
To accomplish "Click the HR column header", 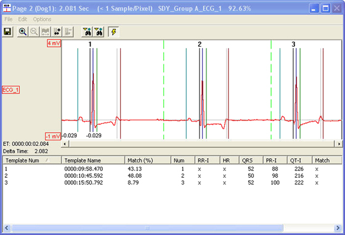I will point(229,161).
